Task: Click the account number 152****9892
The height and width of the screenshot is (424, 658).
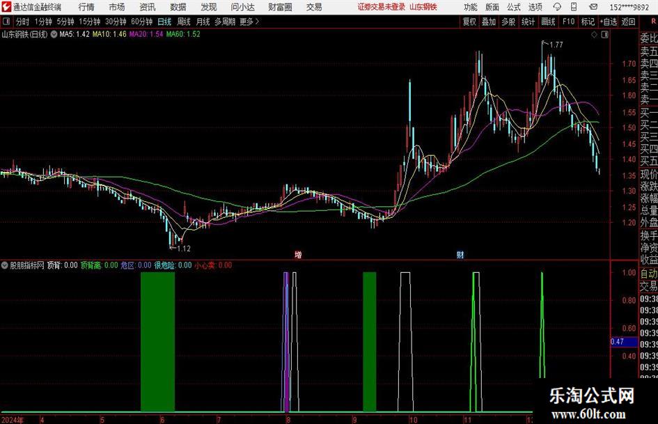Action: pos(629,7)
